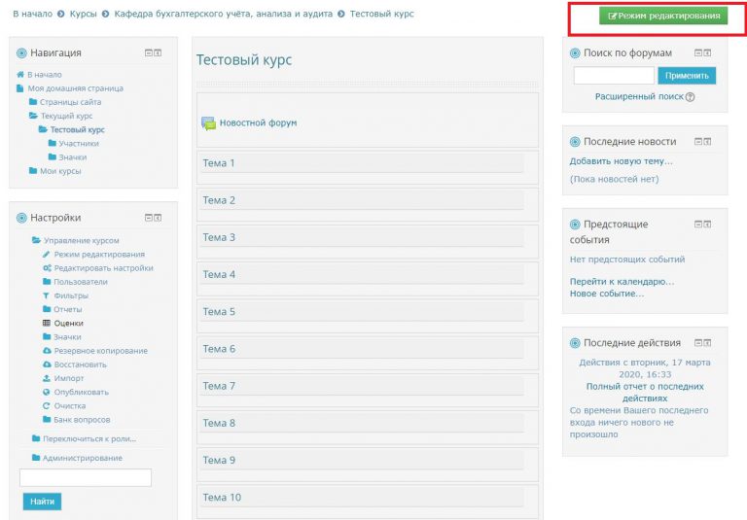Expand the Переключиться к роли folder
Screen dimensions: 747x520
coord(36,438)
